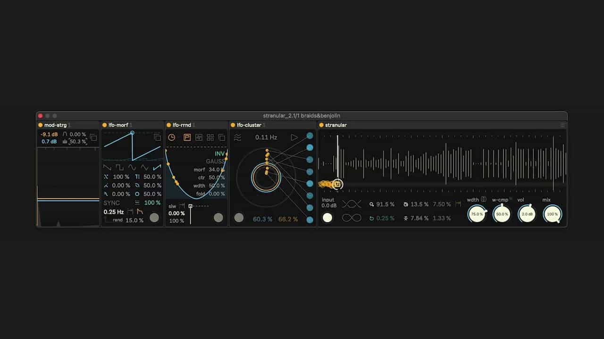Screen dimensions: 604x339
Task: Click the gray round output button in lfo-cluster
Action: coord(239,218)
